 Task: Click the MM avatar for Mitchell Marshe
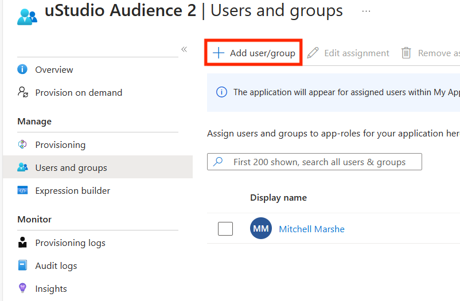[261, 228]
